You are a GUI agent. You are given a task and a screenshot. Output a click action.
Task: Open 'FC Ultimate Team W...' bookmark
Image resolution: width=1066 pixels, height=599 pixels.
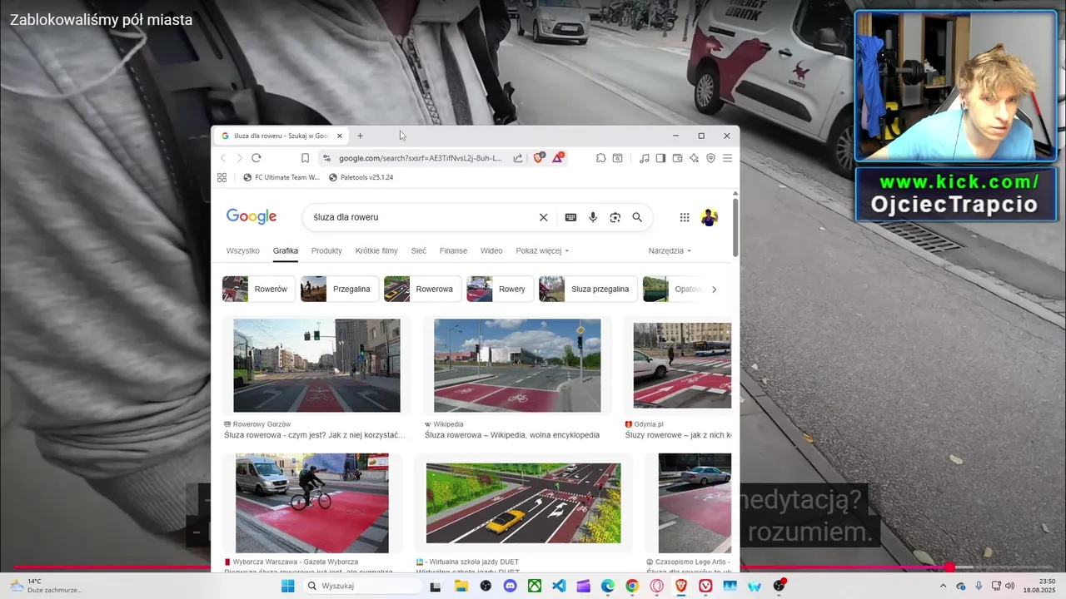[x=281, y=177]
